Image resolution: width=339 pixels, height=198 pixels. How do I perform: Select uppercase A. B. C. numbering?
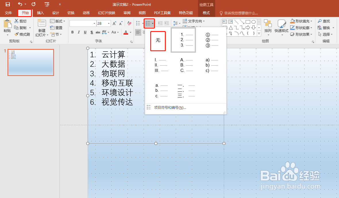point(186,65)
